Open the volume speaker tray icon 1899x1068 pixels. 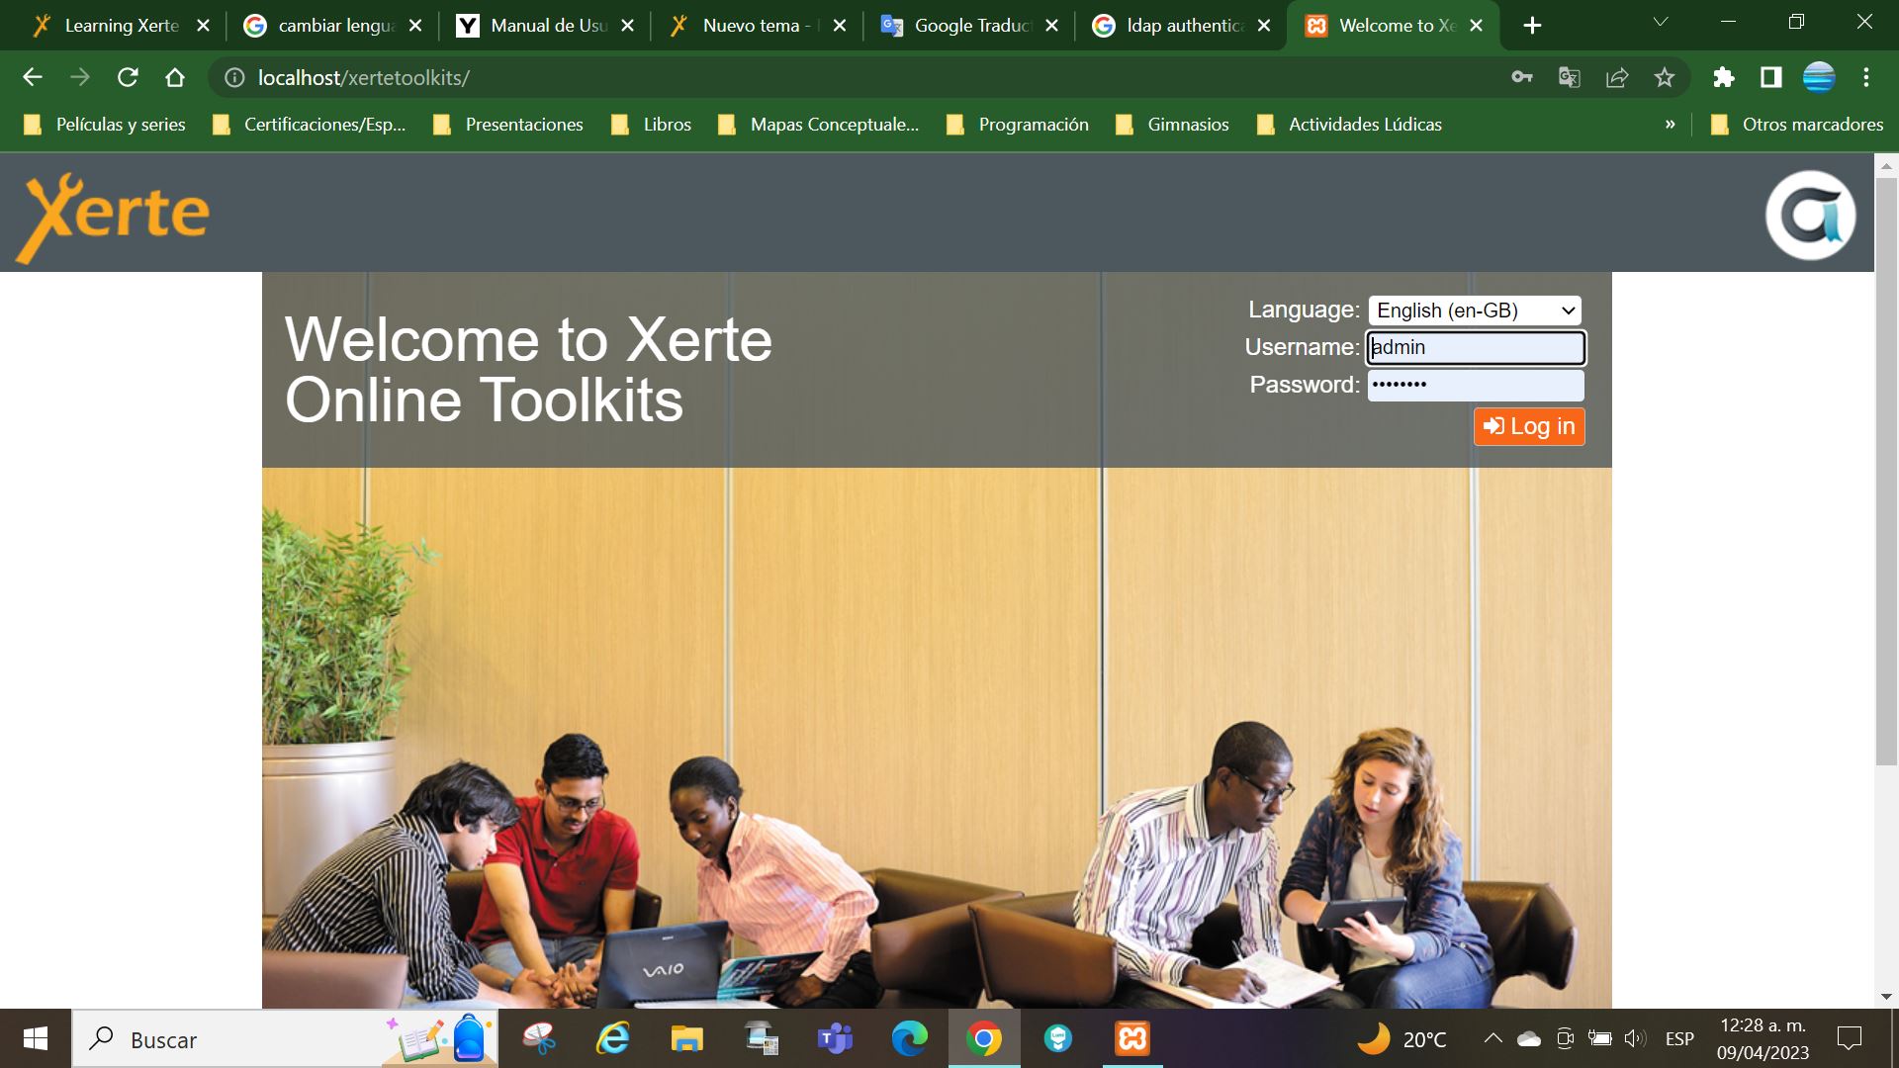click(1635, 1039)
